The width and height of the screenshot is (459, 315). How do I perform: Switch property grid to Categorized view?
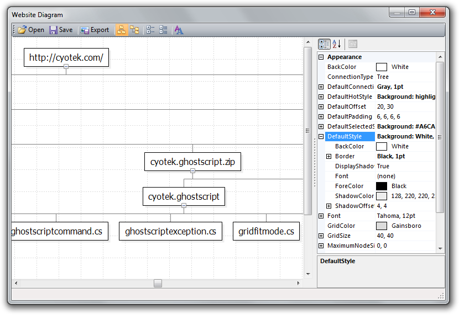(324, 44)
